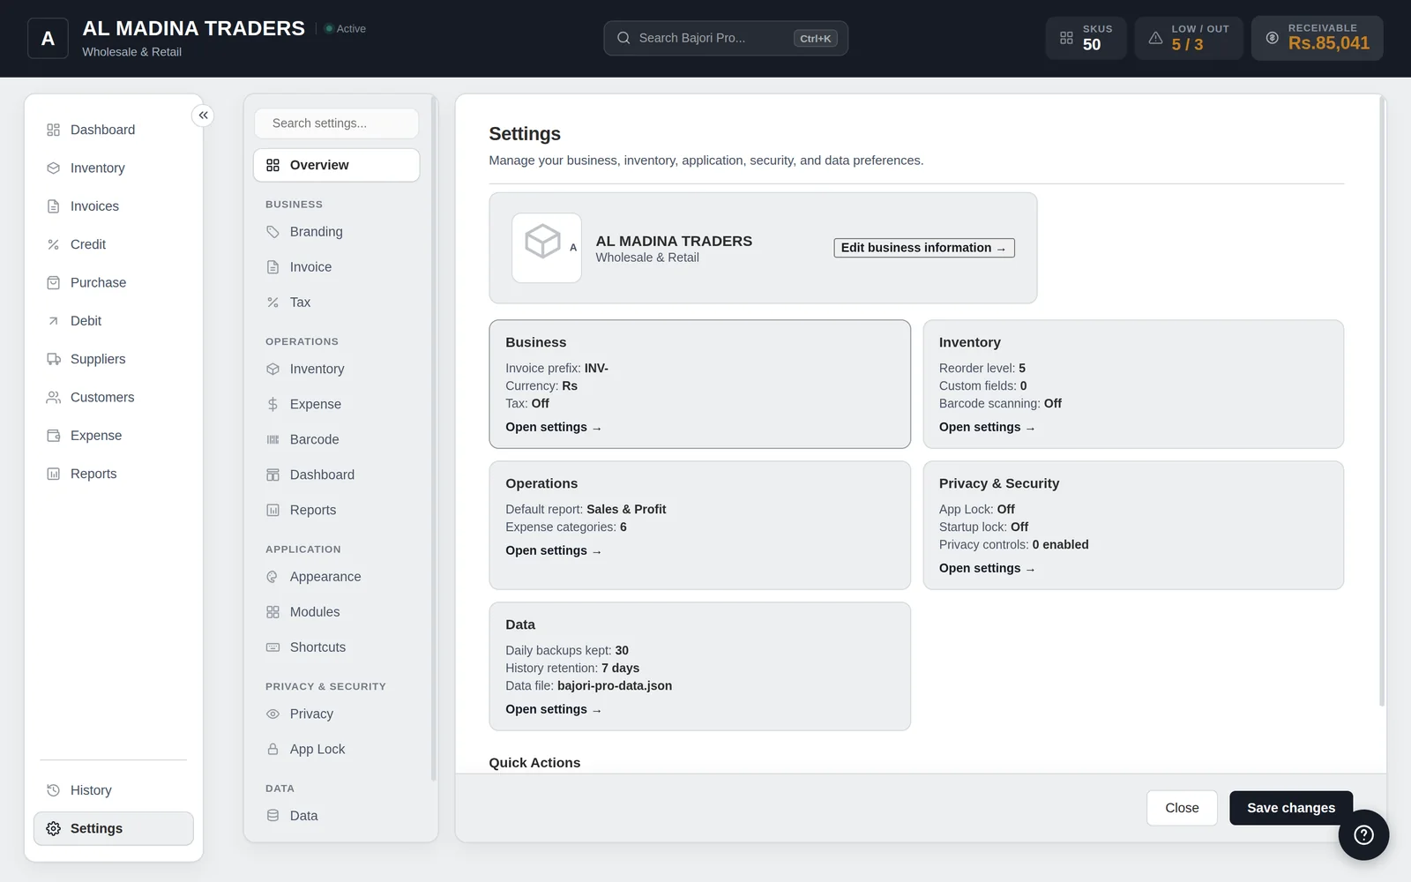1411x882 pixels.
Task: Click the Suppliers truck icon in main sidebar
Action: (x=53, y=359)
